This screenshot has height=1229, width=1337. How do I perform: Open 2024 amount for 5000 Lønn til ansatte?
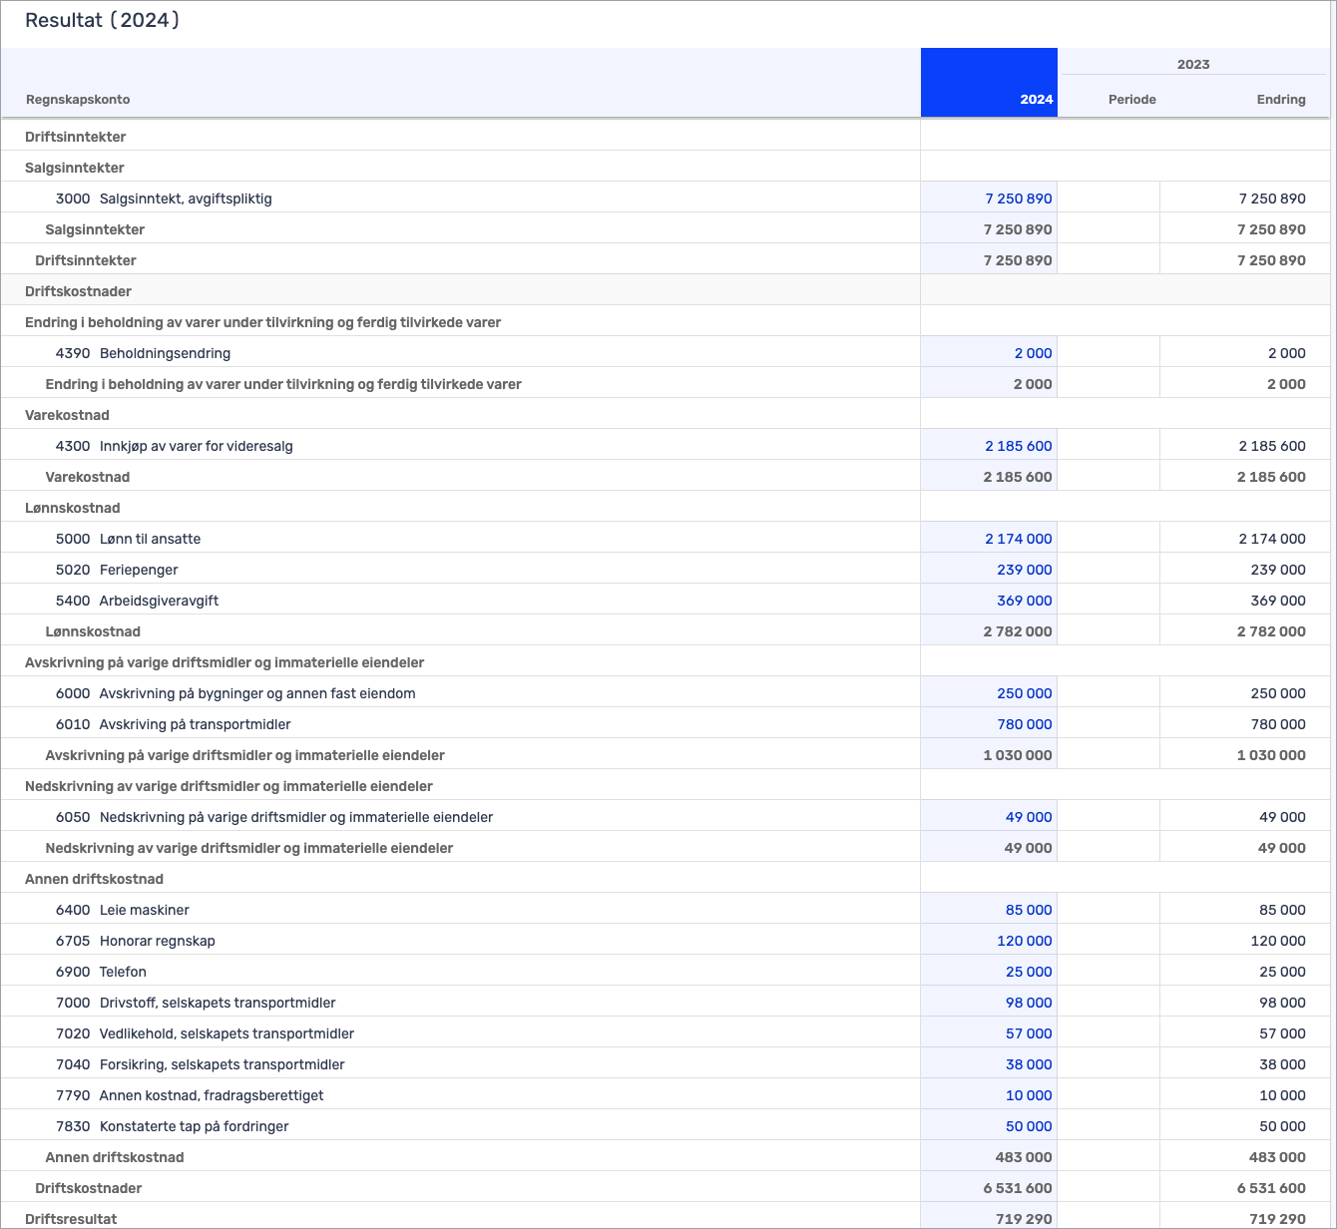pyautogui.click(x=1018, y=539)
